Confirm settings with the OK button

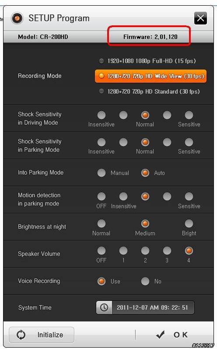click(x=172, y=335)
